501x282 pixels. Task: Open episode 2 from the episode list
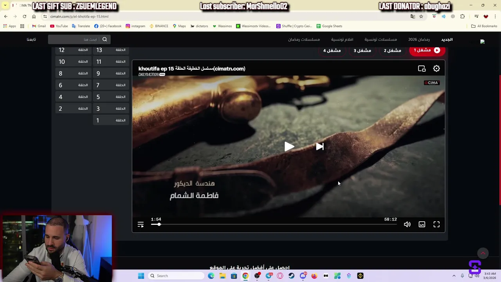pos(73,108)
